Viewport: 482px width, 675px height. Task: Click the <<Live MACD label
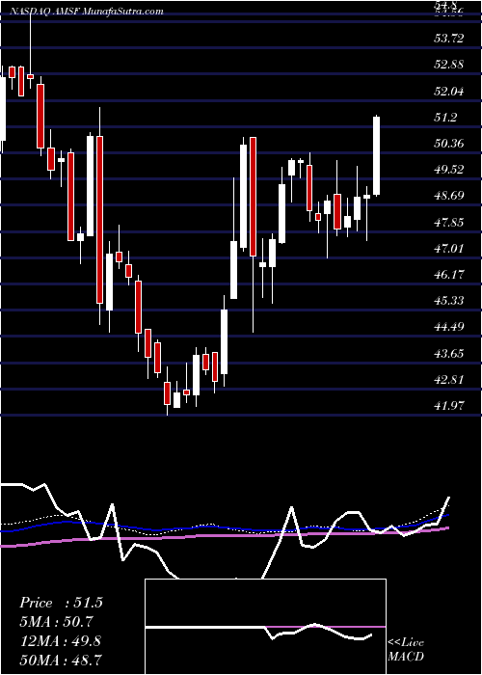coord(406,650)
